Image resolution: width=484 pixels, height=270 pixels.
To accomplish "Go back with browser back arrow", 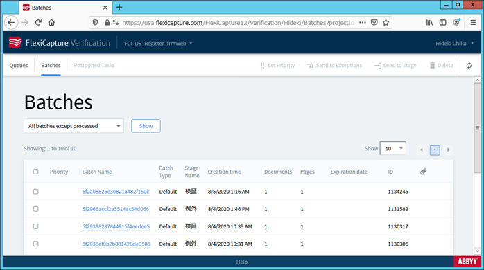I will [11, 22].
